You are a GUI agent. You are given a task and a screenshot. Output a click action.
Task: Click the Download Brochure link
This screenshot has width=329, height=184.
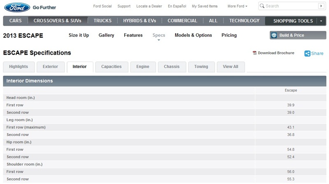point(276,53)
